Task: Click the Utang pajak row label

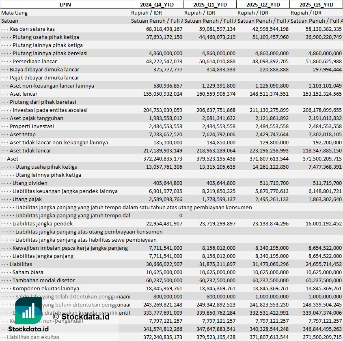Action: coord(27,199)
